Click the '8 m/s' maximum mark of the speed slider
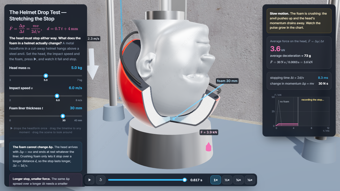Image resolution: width=340 pixels, height=191 pixels. (79, 100)
